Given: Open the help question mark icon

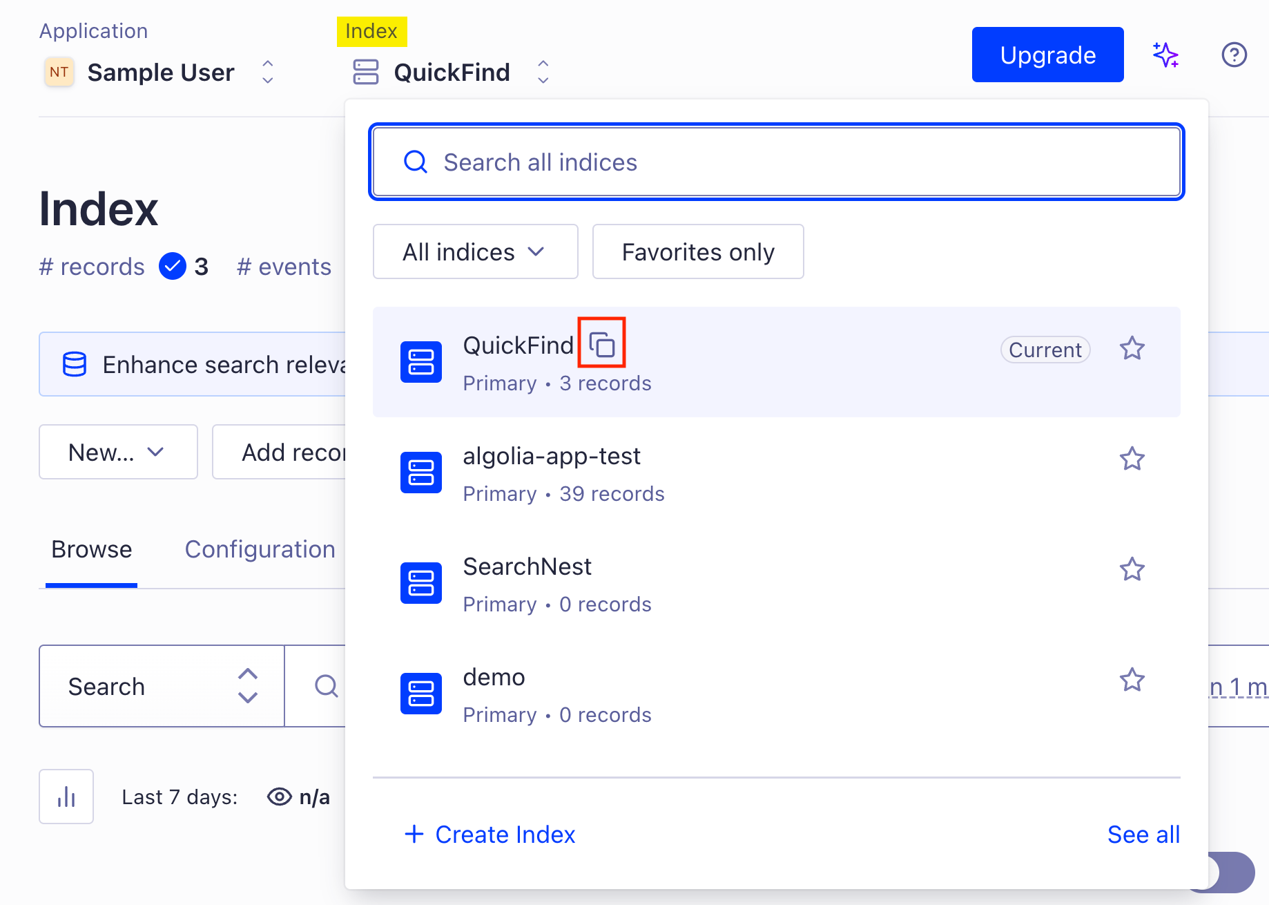Looking at the screenshot, I should 1234,55.
